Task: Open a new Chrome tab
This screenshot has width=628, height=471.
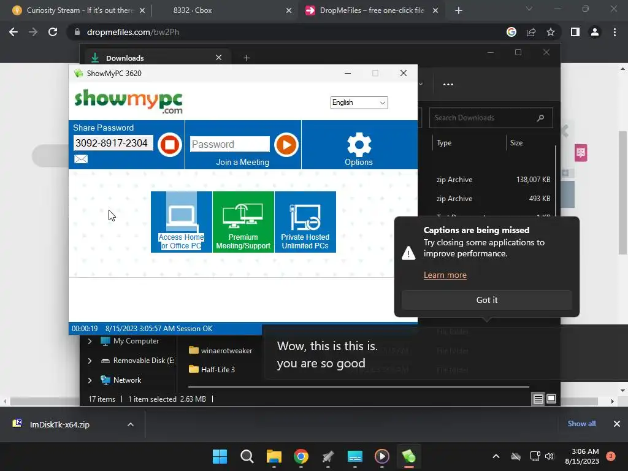Action: tap(459, 11)
